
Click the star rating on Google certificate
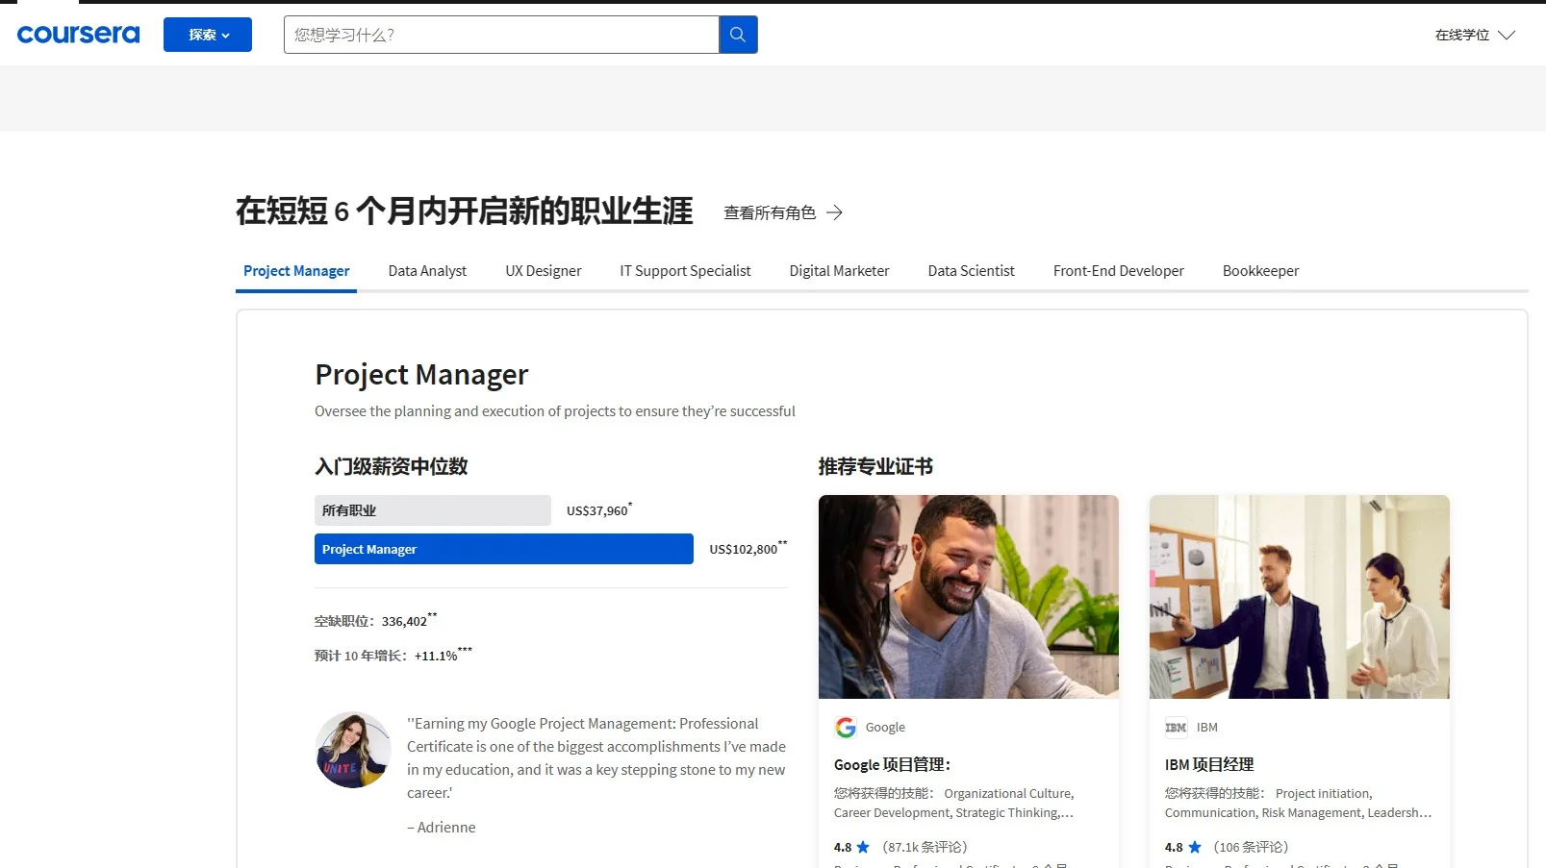(x=862, y=847)
